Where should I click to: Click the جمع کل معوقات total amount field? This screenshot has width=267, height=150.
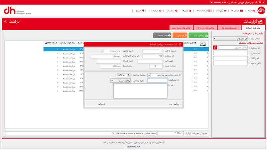[x=171, y=133]
